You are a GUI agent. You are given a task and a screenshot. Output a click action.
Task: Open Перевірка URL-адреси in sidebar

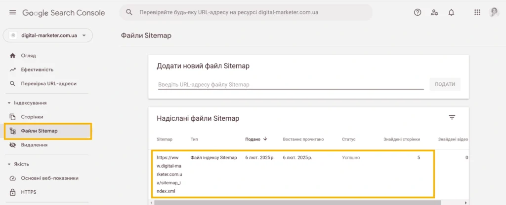[49, 84]
